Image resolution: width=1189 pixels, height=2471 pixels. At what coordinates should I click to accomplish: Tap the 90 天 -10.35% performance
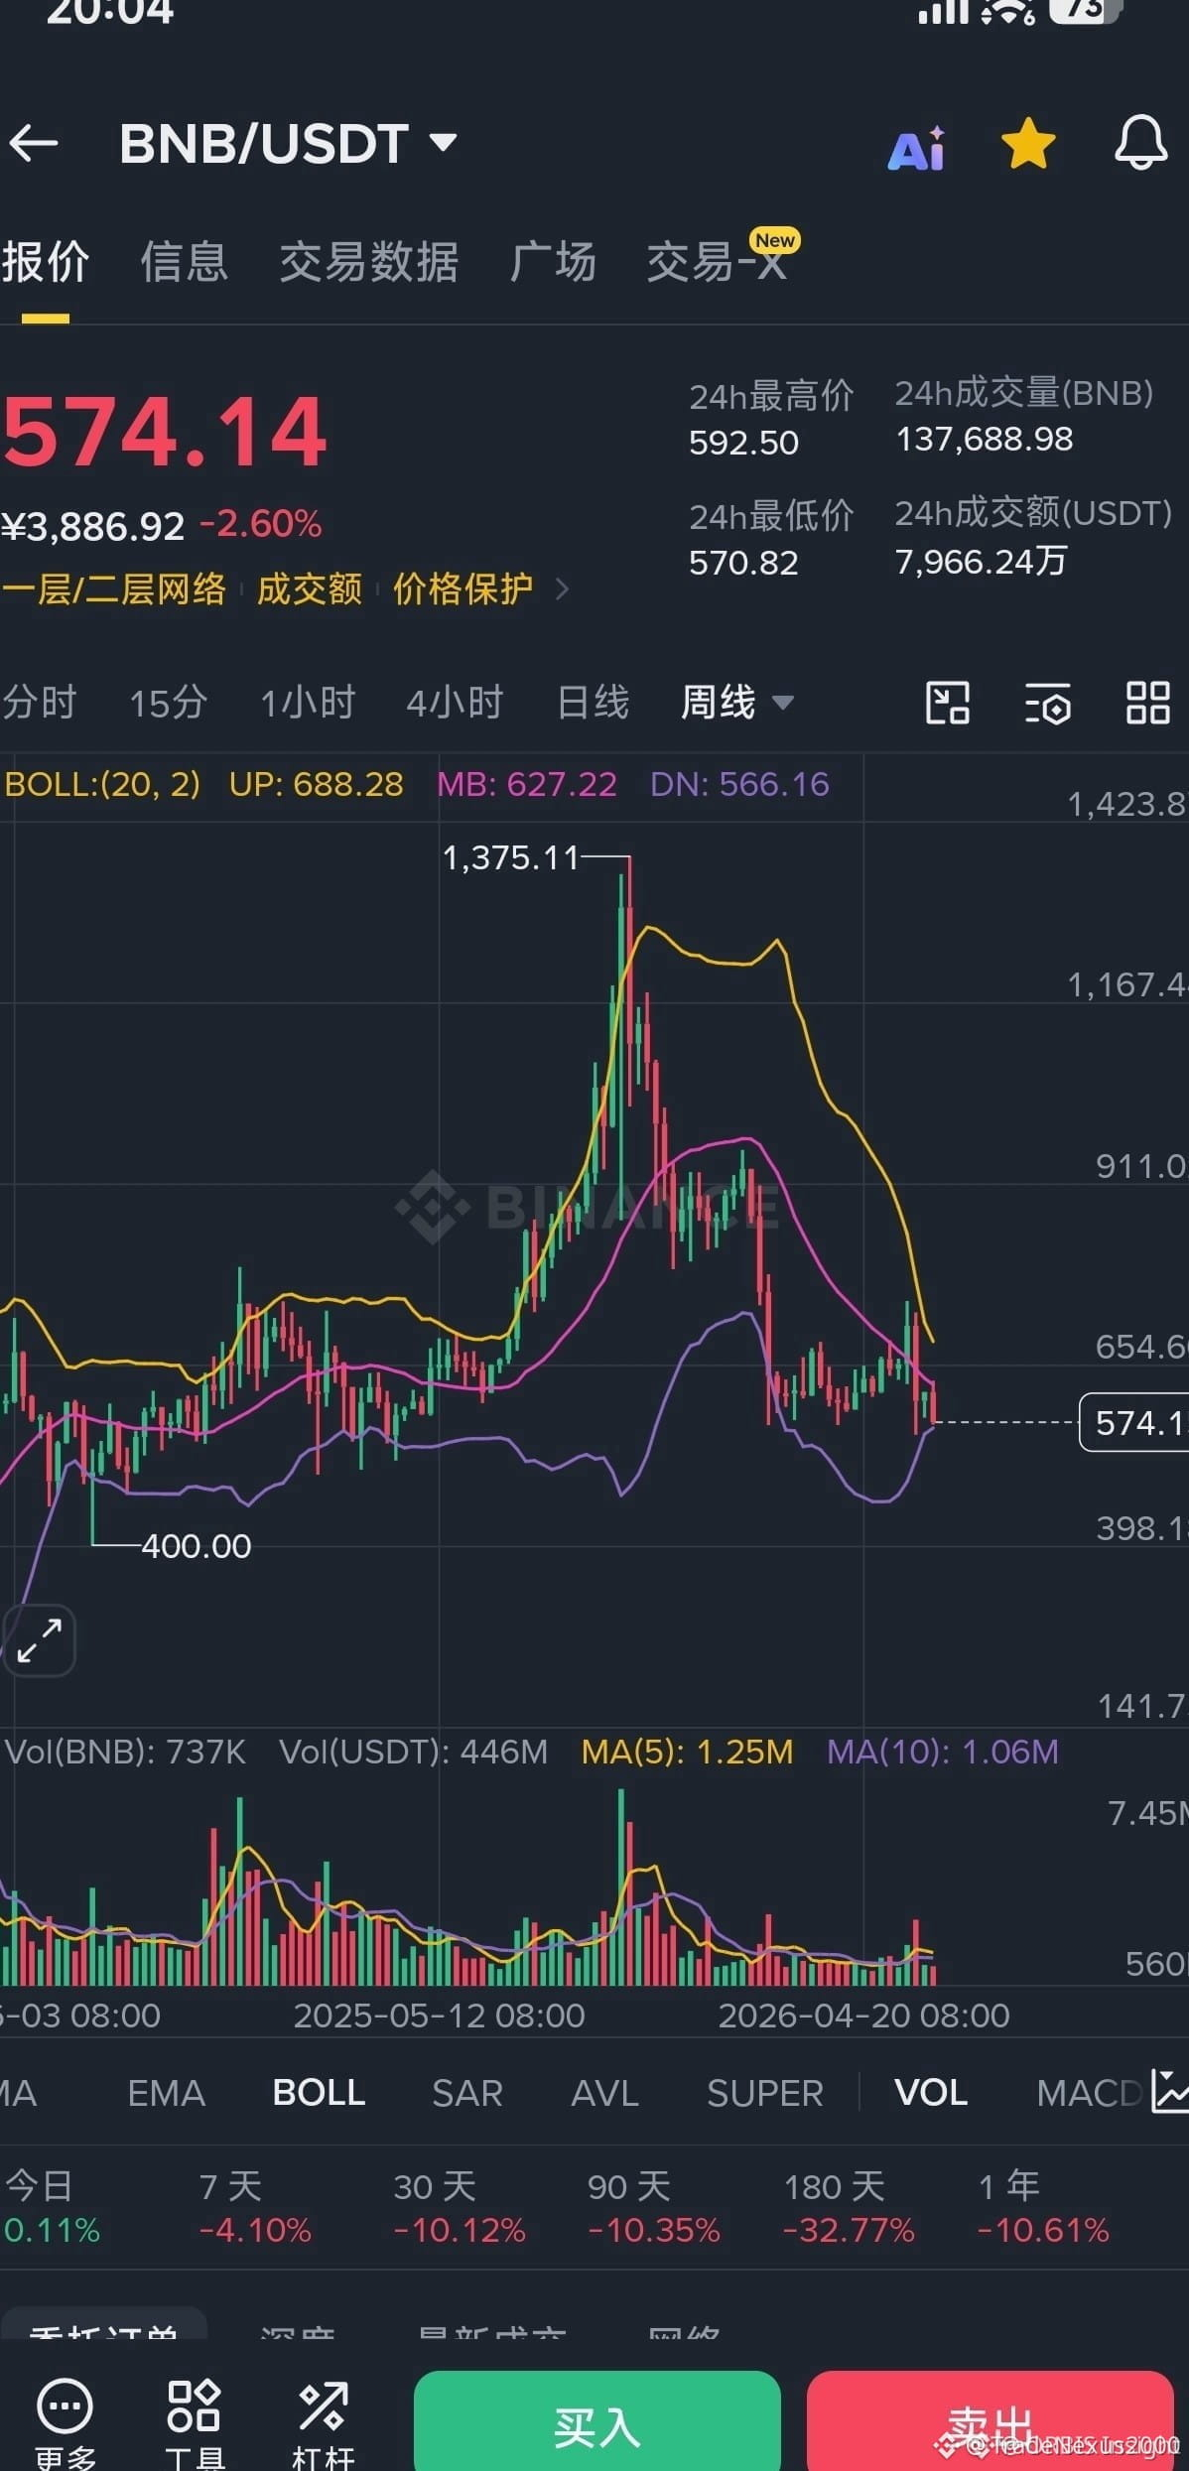[653, 2208]
